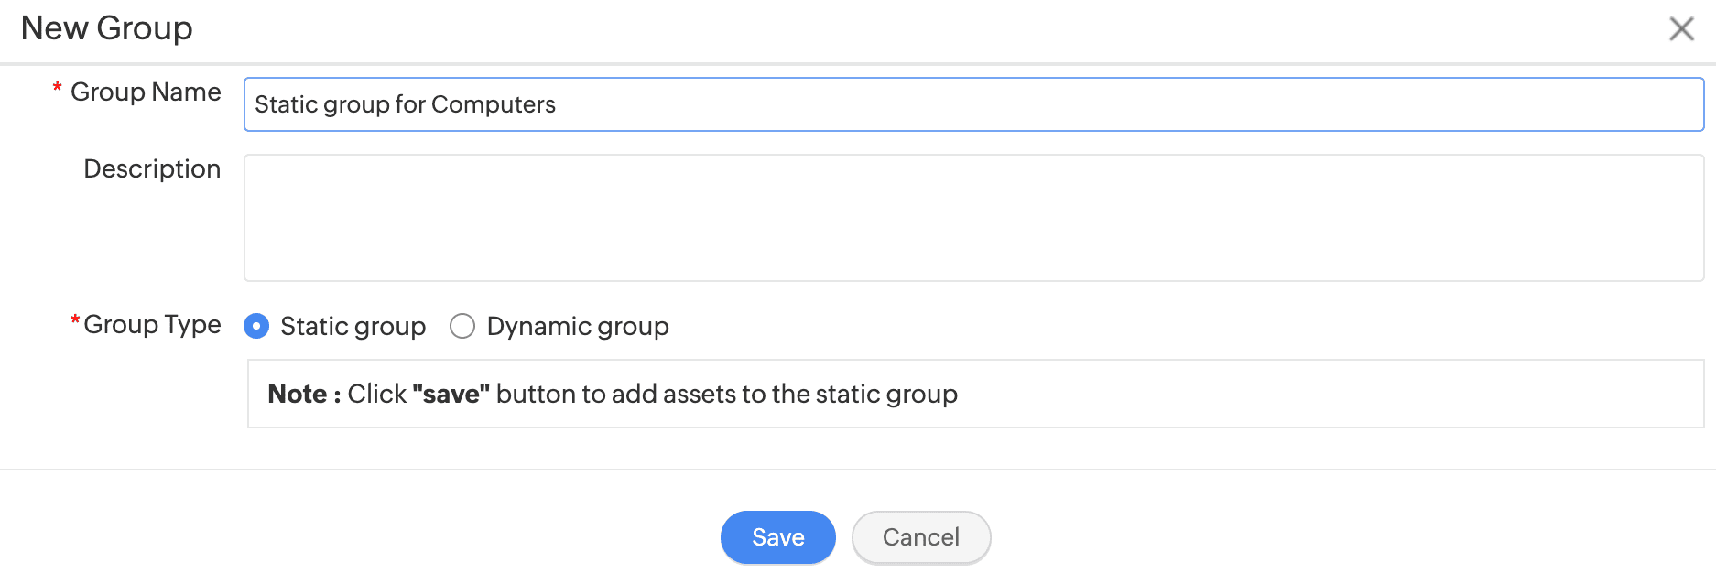Close the New Group dialog
This screenshot has height=584, width=1716.
(1681, 28)
